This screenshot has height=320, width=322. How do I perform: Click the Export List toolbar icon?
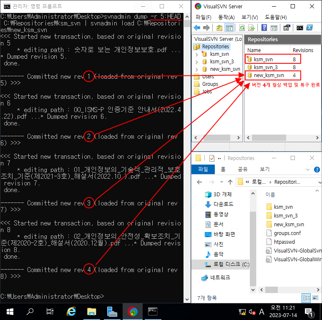click(x=252, y=27)
